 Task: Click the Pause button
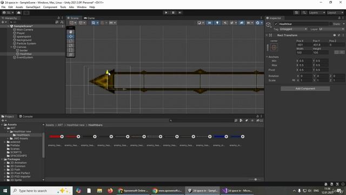pyautogui.click(x=173, y=12)
